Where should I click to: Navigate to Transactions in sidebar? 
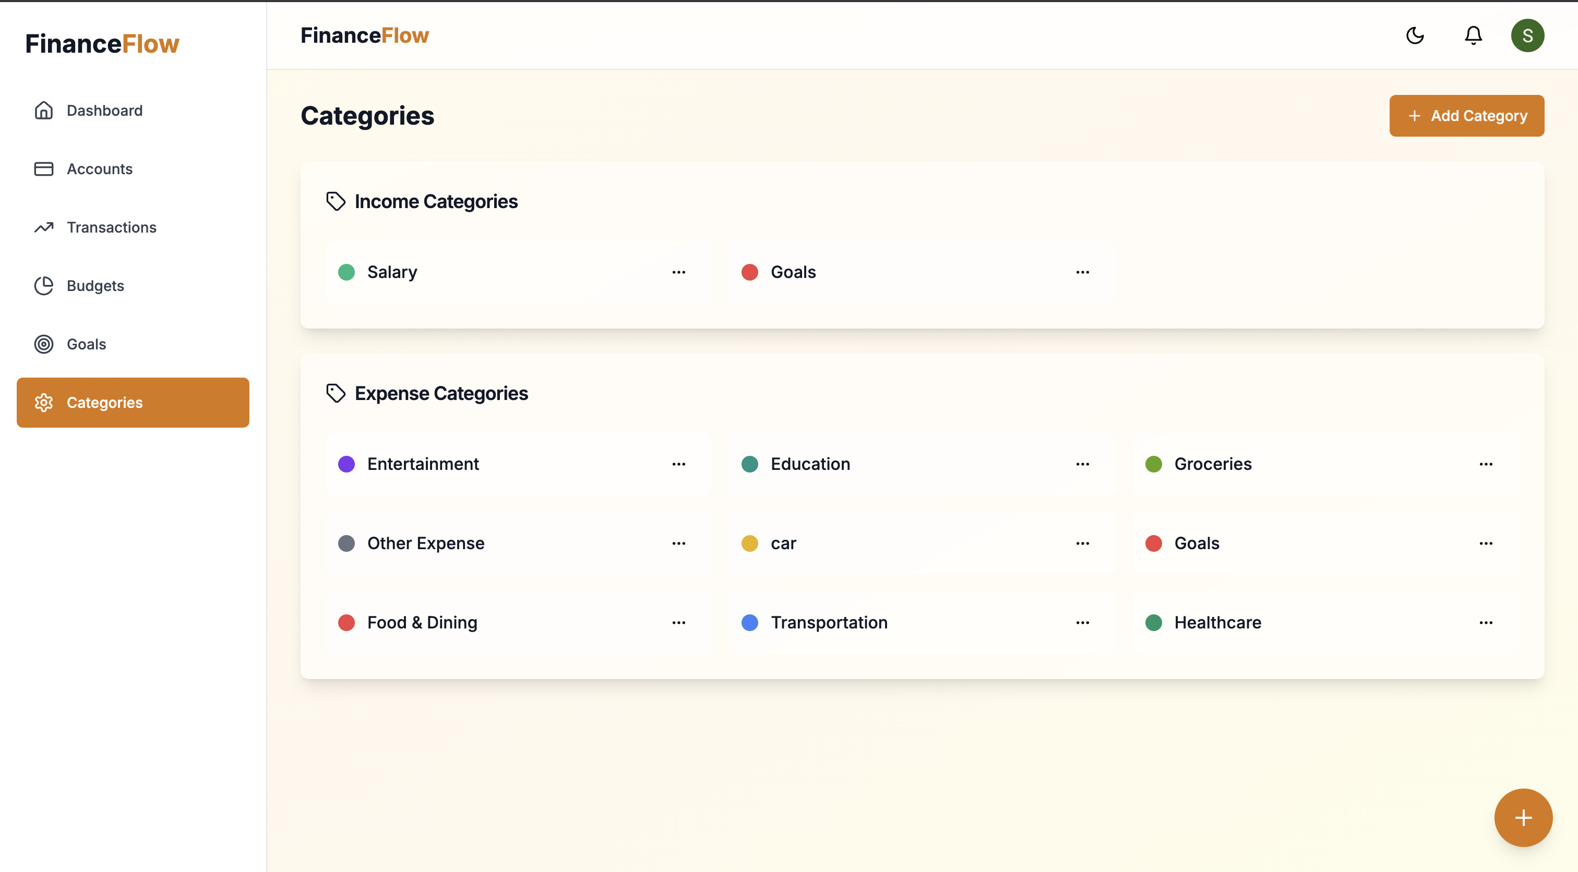point(111,227)
